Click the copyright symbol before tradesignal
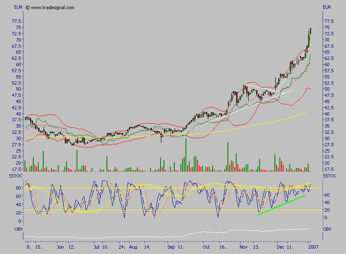 27,7
